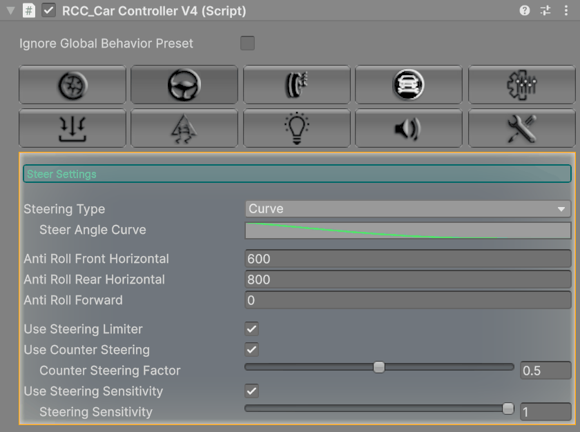Click the Counter Steering Factor slider handle

click(x=379, y=367)
